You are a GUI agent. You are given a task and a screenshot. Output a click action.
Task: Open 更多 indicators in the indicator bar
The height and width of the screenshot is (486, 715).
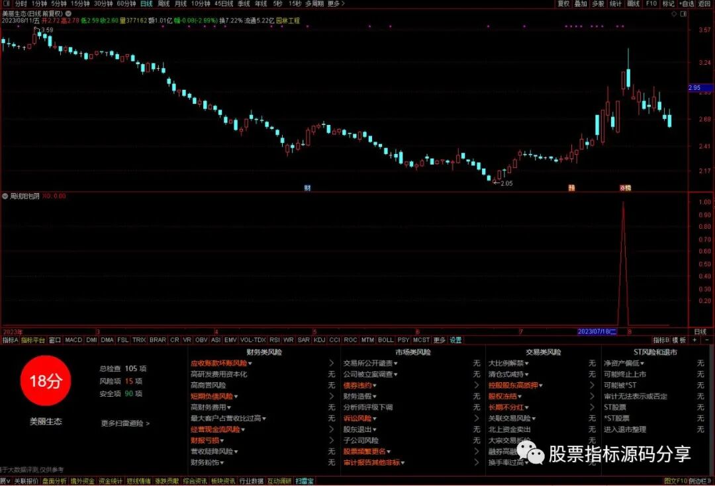tap(439, 340)
